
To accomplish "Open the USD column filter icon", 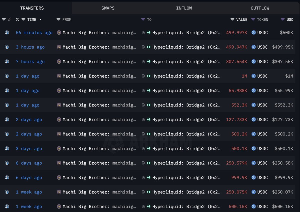I will 283,19.
